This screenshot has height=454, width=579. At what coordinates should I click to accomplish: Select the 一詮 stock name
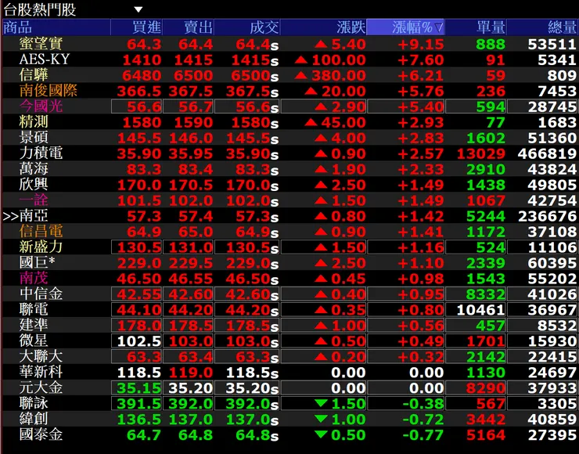click(34, 200)
